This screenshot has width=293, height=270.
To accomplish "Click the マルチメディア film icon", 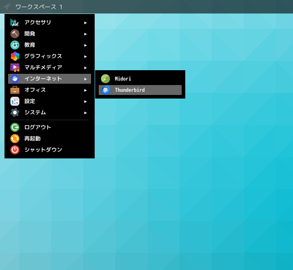I will click(x=15, y=67).
